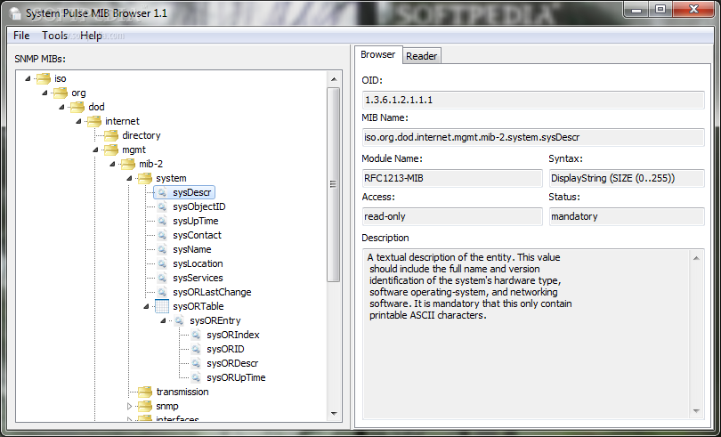The width and height of the screenshot is (721, 437).
Task: Click the sysORDescr node icon
Action: click(196, 364)
